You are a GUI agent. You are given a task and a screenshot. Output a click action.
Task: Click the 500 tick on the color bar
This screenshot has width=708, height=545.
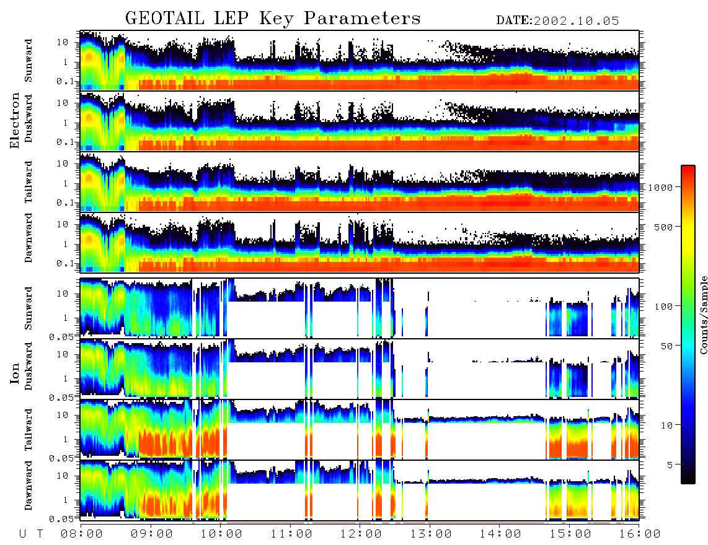663,227
